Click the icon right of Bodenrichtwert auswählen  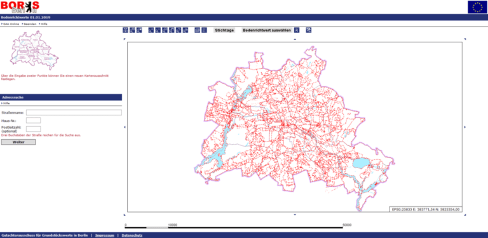coord(297,30)
